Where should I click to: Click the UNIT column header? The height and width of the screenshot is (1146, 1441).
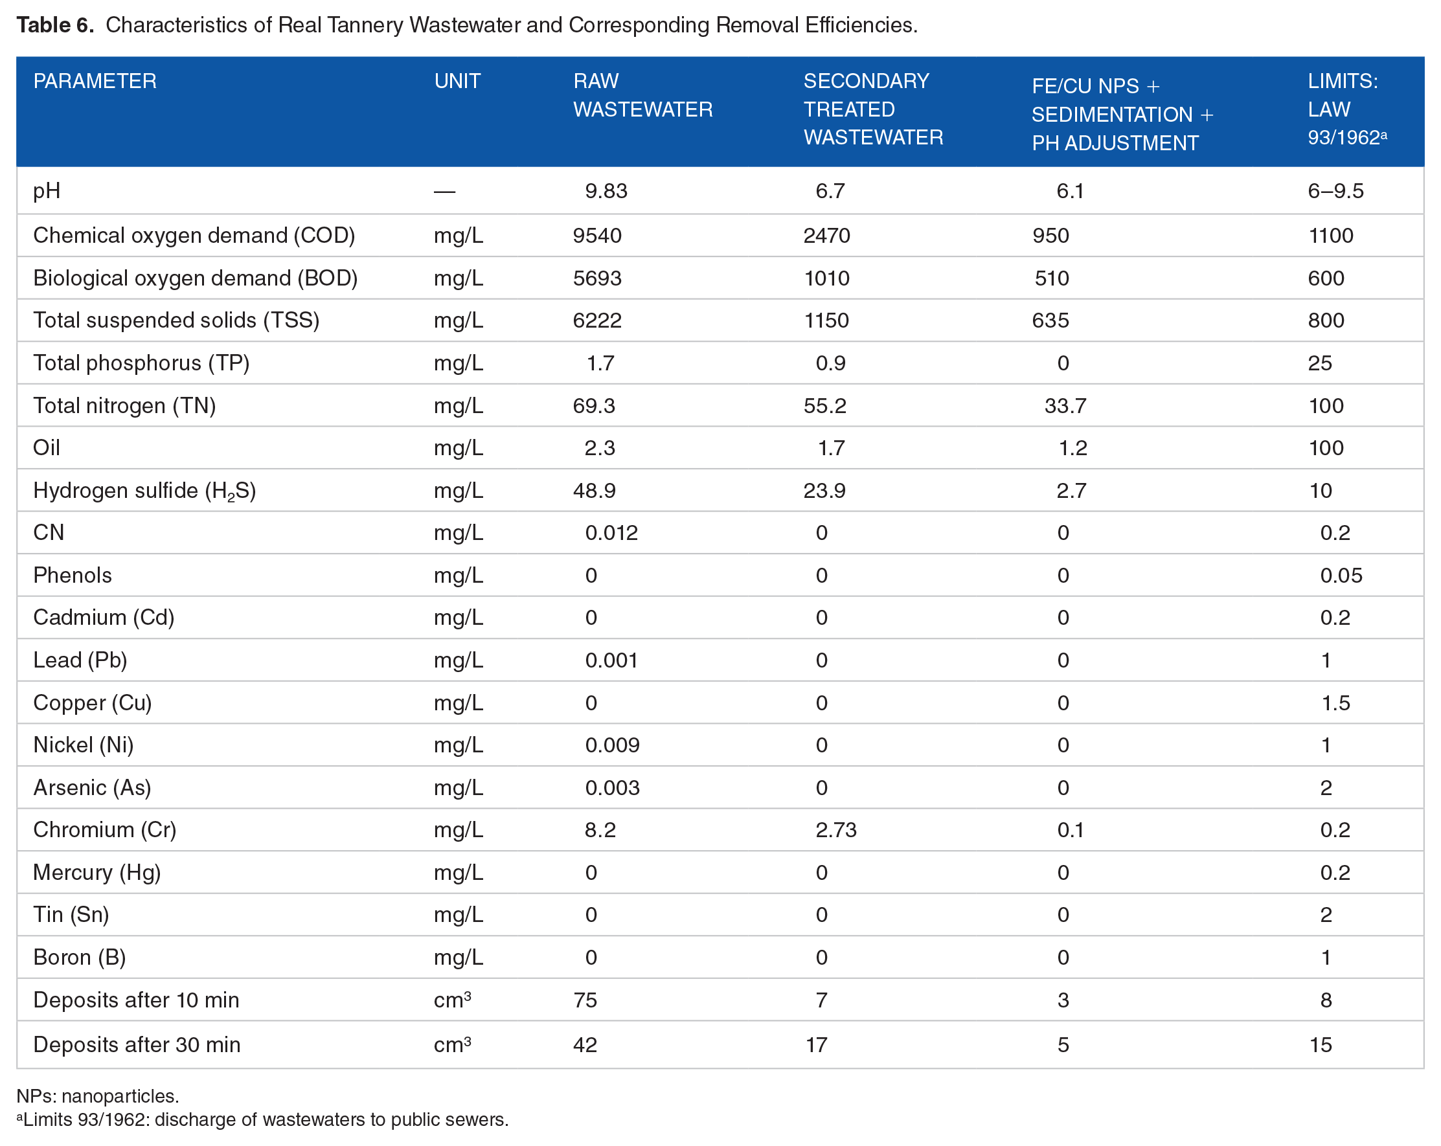click(x=457, y=82)
